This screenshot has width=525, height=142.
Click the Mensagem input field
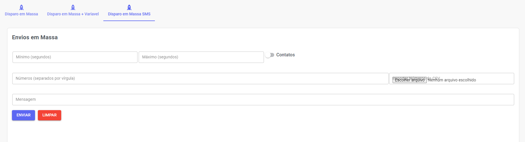point(263,100)
